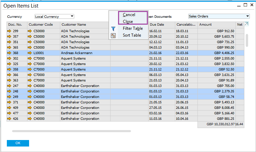The width and height of the screenshot is (256, 152).
Task: Choose Cancel from the context menu
Action: tap(129, 15)
